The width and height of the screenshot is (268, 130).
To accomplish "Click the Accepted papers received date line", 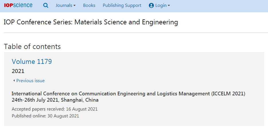I will 55,109.
